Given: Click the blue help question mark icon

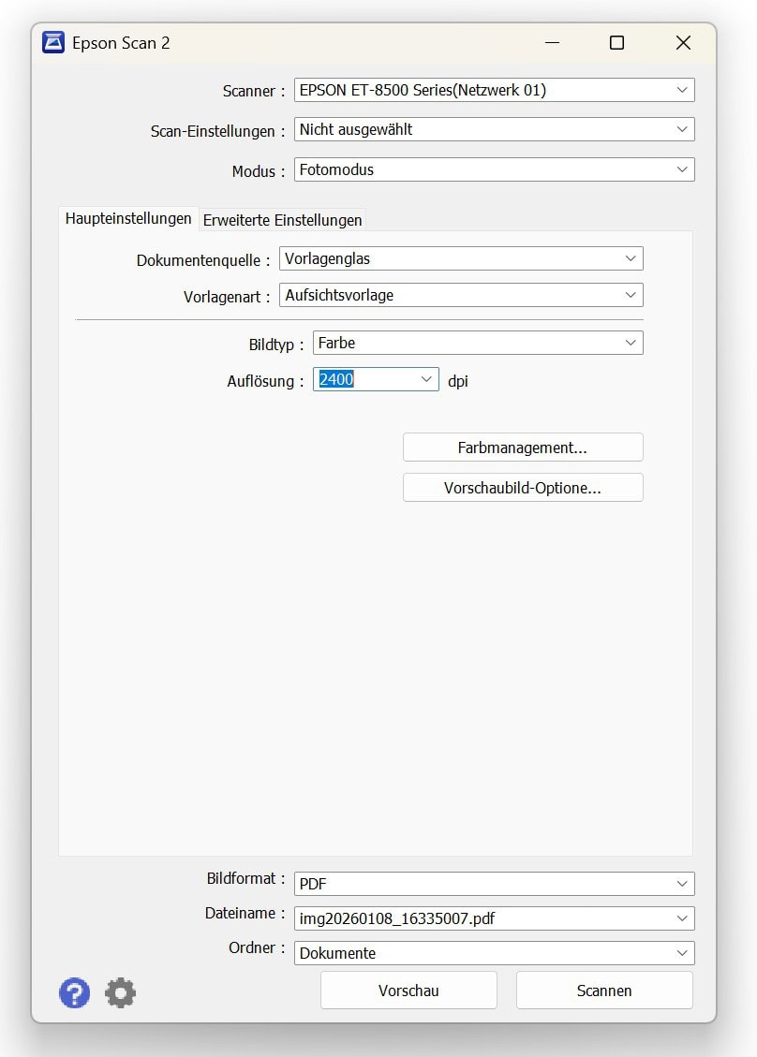Looking at the screenshot, I should coord(75,992).
